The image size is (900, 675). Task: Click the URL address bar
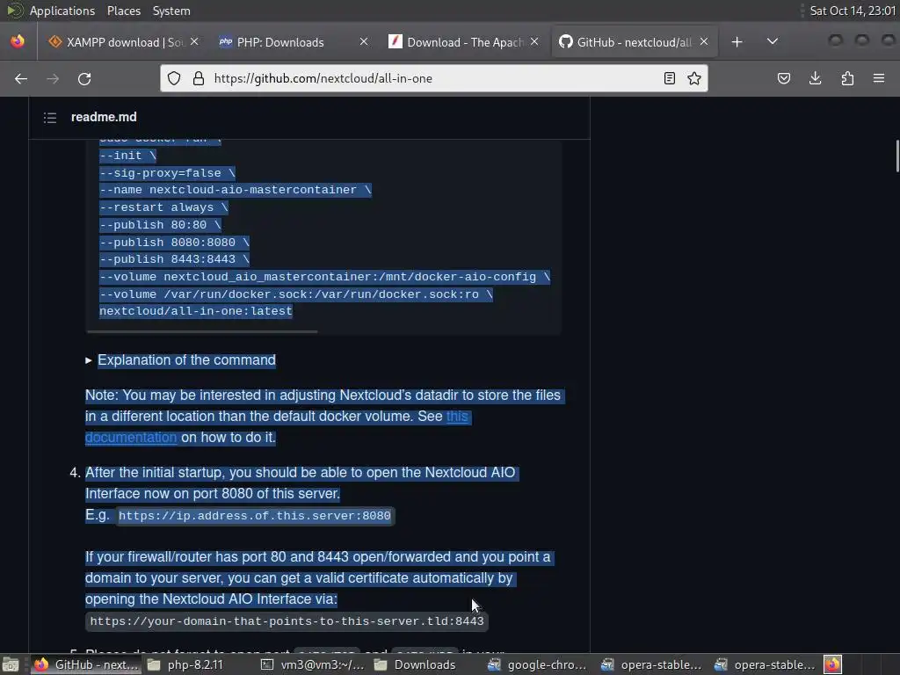point(433,78)
